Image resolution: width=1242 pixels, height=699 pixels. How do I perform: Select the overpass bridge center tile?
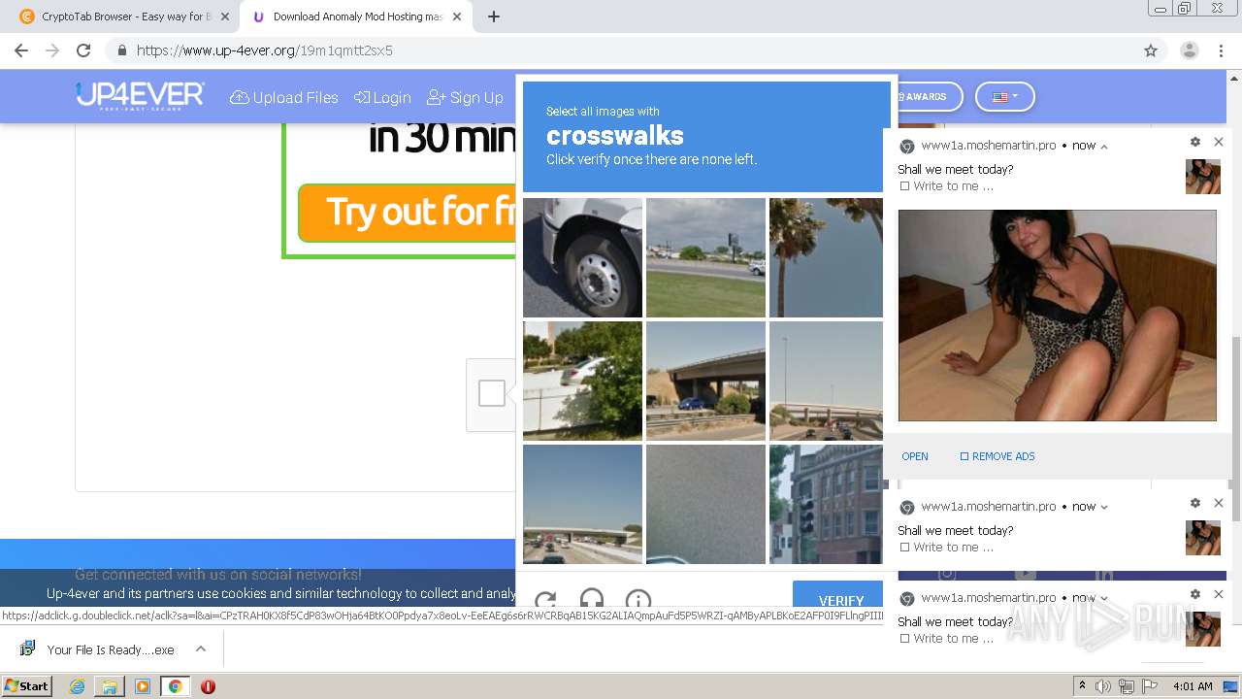(x=705, y=381)
